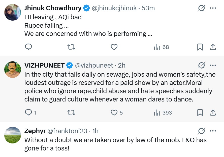Screen dimensions: 224x157
Task: Bookmark VIZHPUNEET's tweet
Action: [200, 113]
